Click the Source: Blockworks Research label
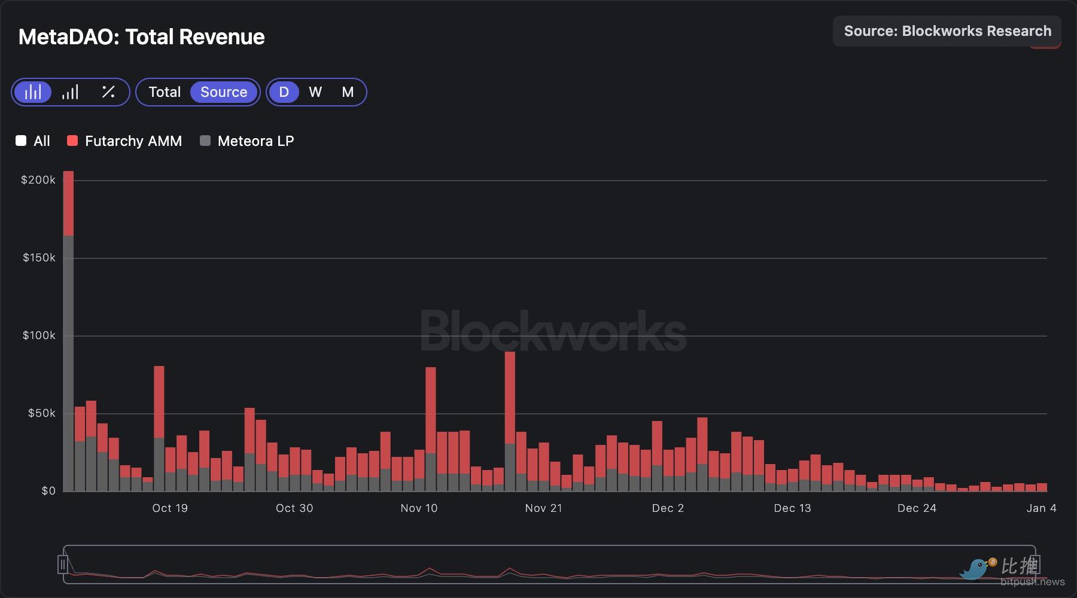Screen dimensions: 1077x598 [947, 30]
